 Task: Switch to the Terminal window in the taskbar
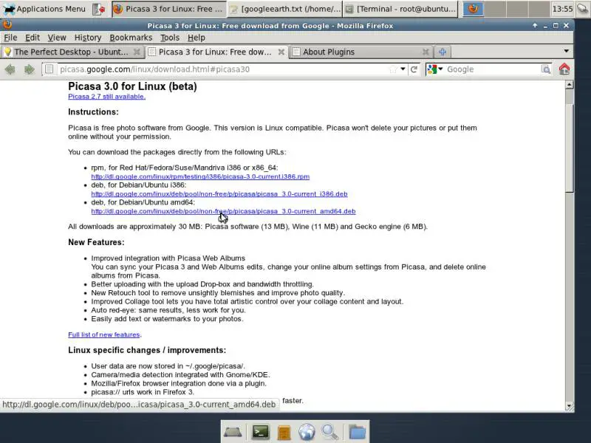point(400,9)
